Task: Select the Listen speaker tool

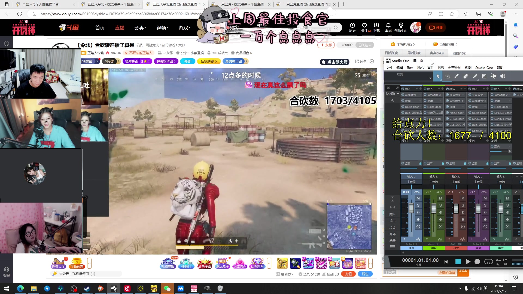Action: pyautogui.click(x=503, y=76)
